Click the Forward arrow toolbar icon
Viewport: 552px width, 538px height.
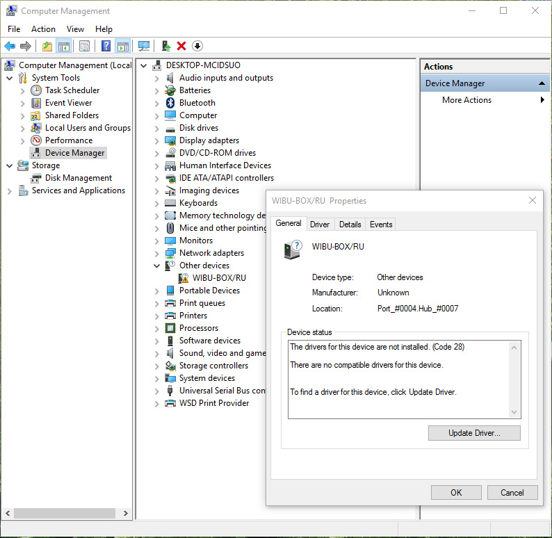tap(26, 46)
